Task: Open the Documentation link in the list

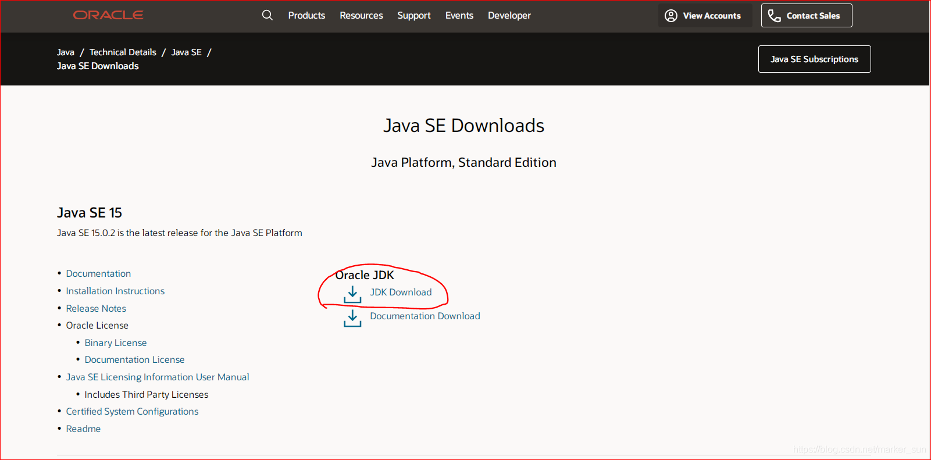Action: (98, 274)
